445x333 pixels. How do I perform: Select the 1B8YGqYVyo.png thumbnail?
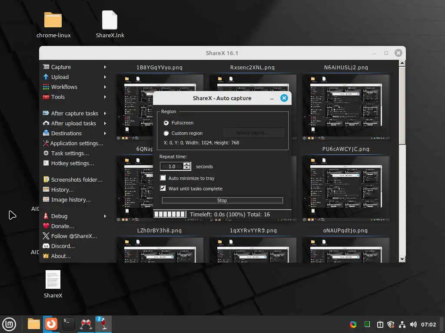(x=135, y=107)
